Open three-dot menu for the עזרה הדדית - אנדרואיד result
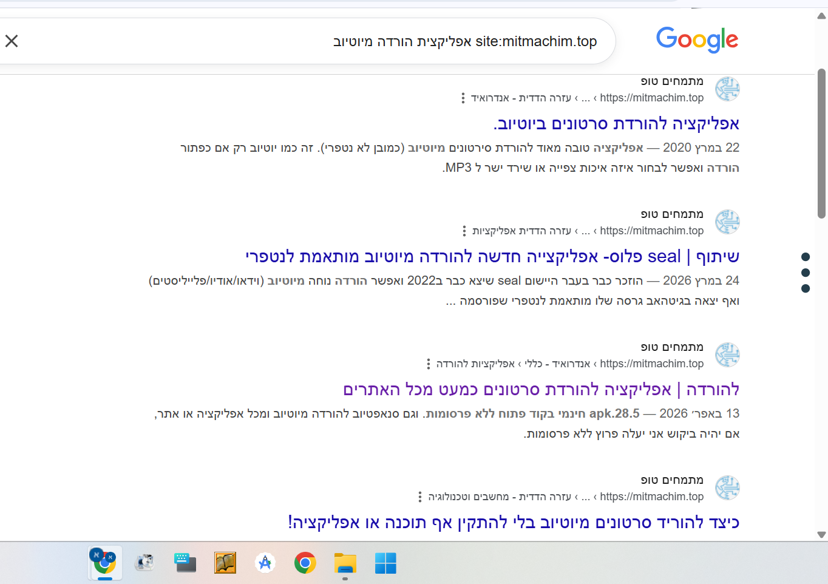The height and width of the screenshot is (584, 828). coord(463,98)
